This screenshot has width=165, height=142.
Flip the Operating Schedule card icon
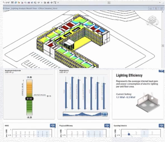[161, 126]
